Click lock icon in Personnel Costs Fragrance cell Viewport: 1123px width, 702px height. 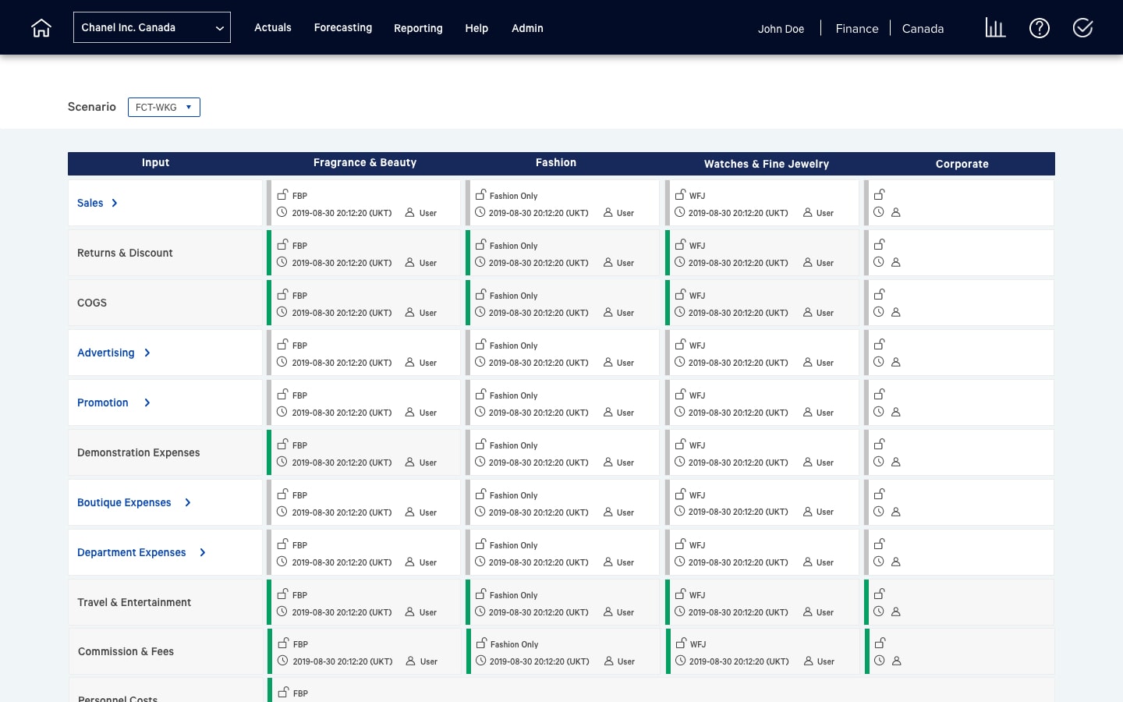pyautogui.click(x=284, y=692)
